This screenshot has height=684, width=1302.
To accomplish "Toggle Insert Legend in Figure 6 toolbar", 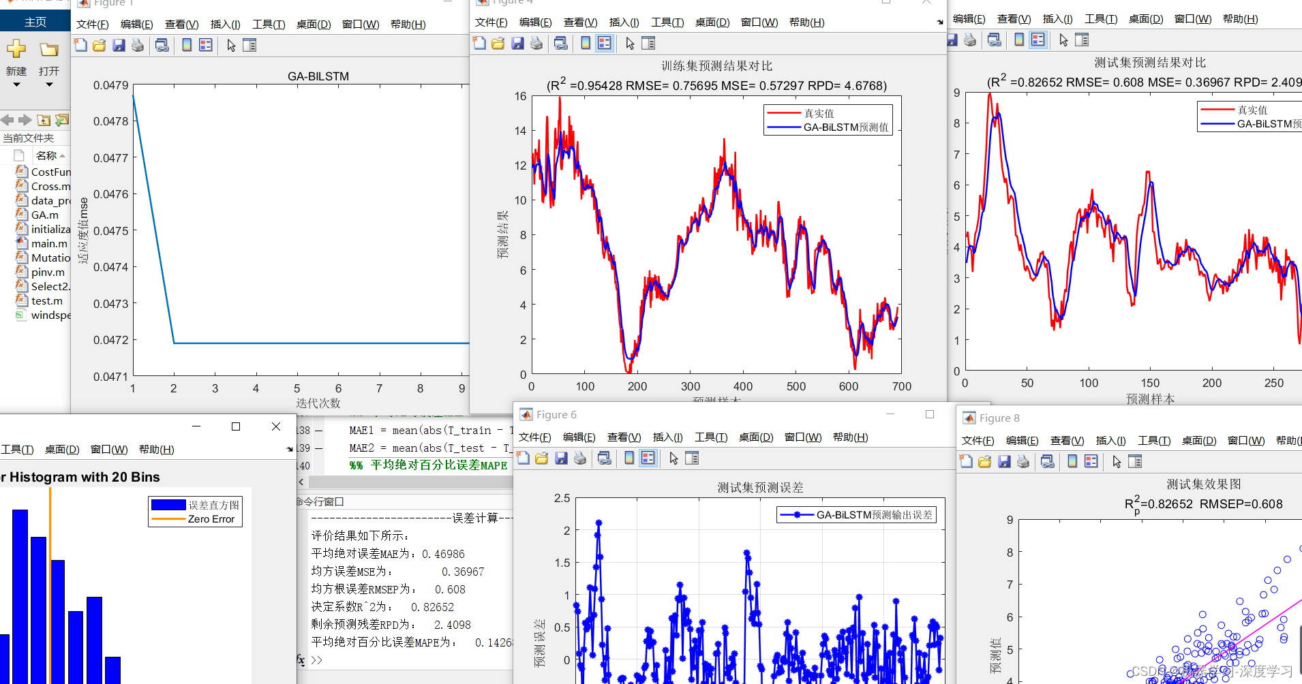I will click(648, 458).
